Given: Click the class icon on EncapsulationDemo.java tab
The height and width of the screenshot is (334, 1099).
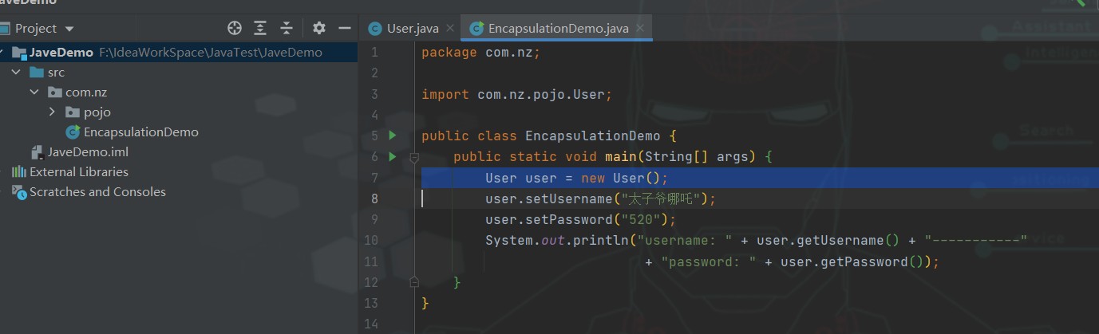Looking at the screenshot, I should pyautogui.click(x=476, y=29).
